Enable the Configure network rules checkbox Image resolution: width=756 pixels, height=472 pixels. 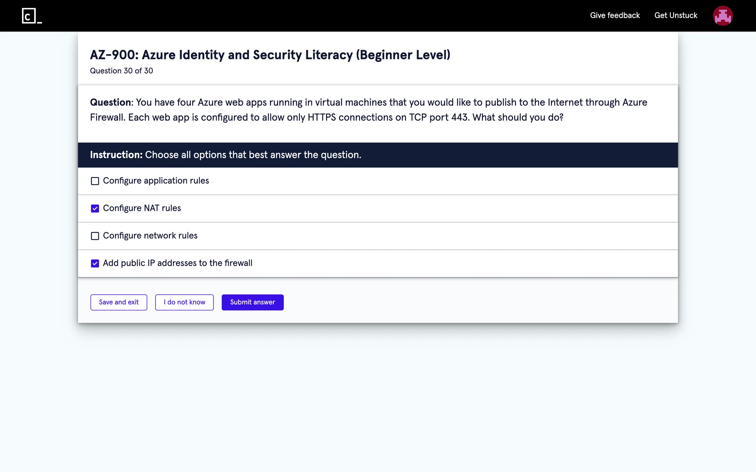[x=95, y=236]
